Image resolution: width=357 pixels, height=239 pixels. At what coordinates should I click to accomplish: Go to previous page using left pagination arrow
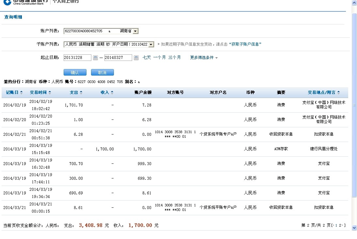[333, 225]
